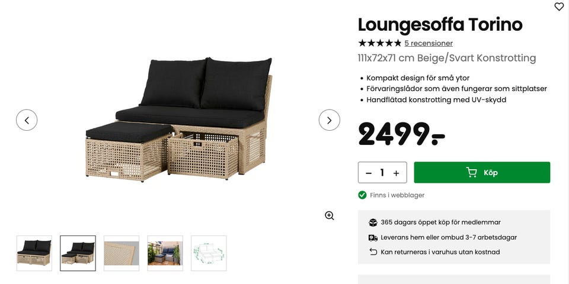View the balcony lifestyle photo thumbnail
Image resolution: width=569 pixels, height=284 pixels.
click(x=165, y=253)
